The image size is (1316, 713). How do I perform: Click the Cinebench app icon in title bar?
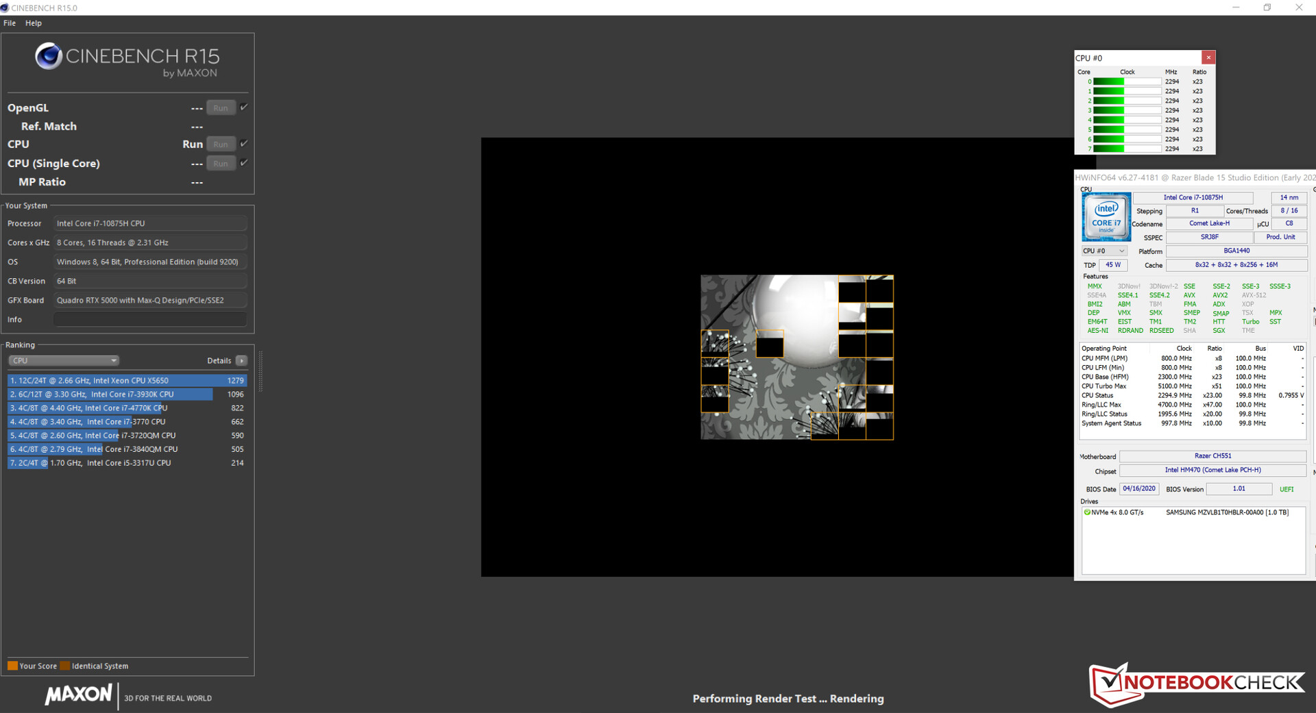(5, 8)
